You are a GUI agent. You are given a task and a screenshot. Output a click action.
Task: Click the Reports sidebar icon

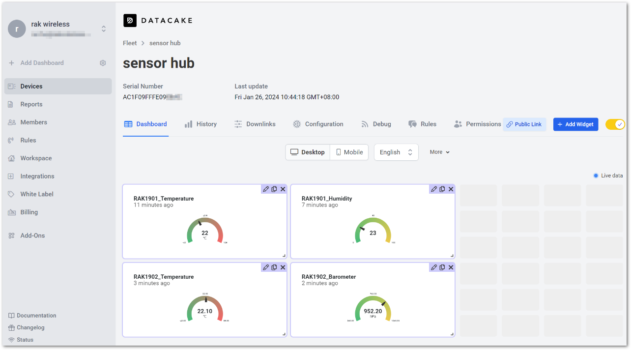(11, 104)
